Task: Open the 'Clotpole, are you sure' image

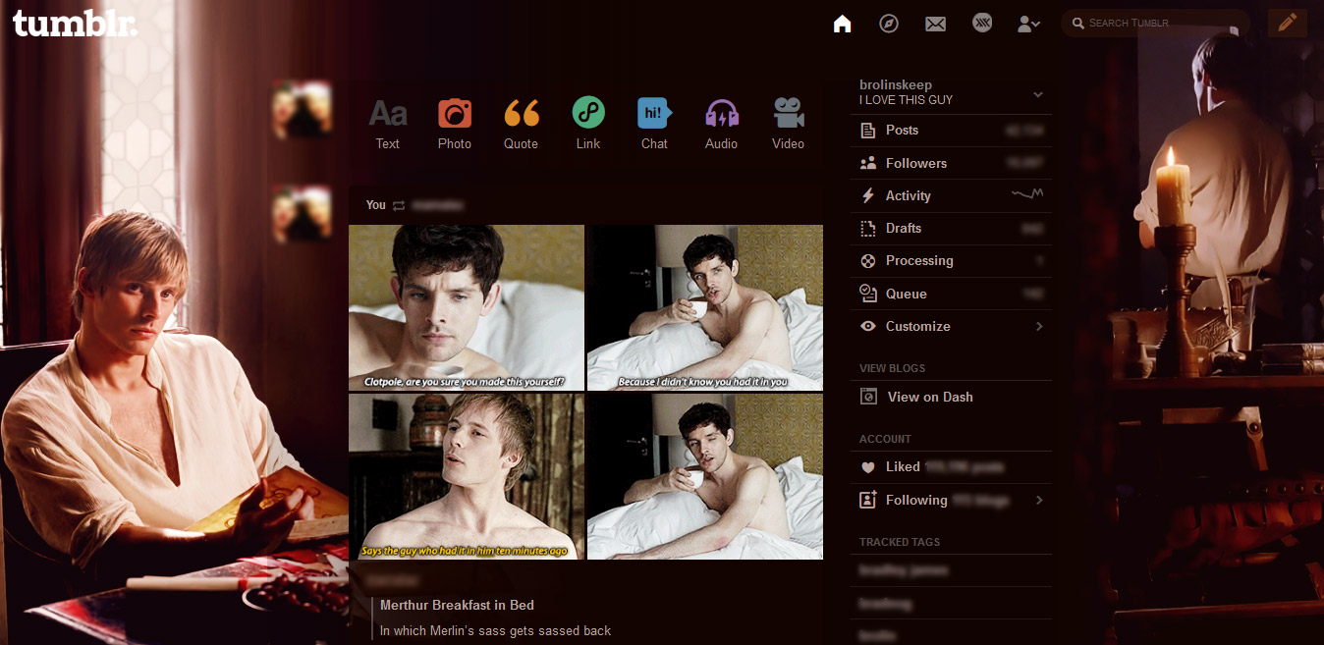Action: pos(467,308)
